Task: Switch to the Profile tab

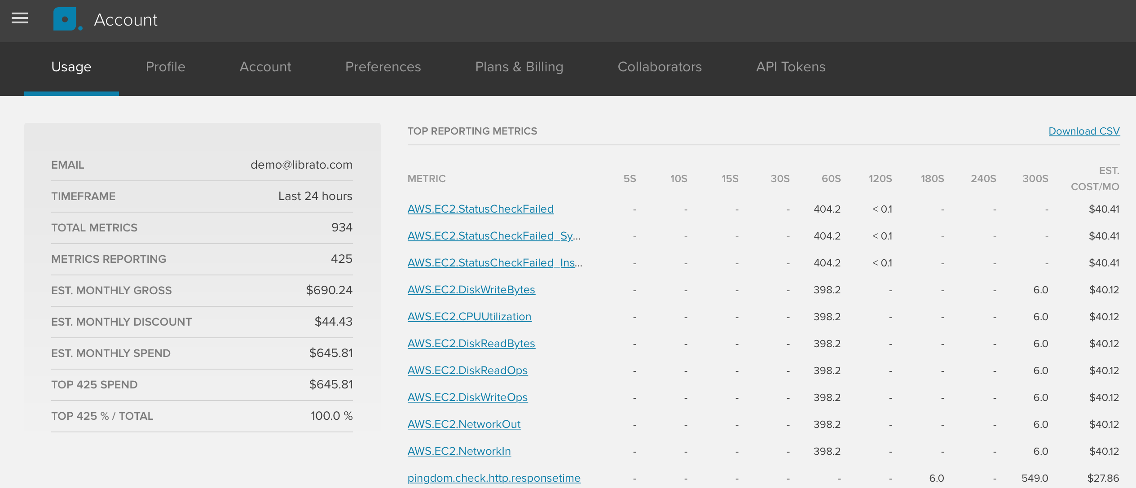Action: [x=166, y=67]
